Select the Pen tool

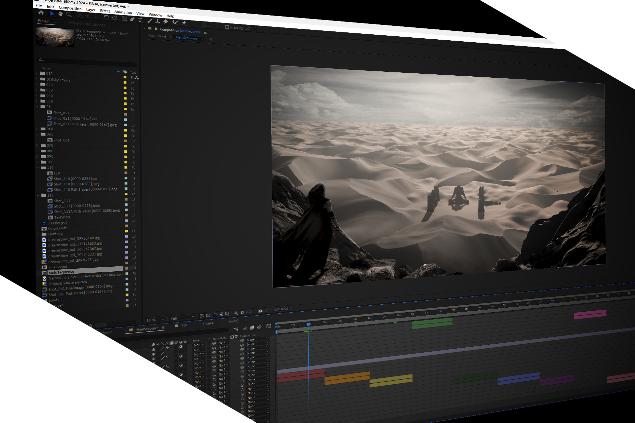(132, 19)
